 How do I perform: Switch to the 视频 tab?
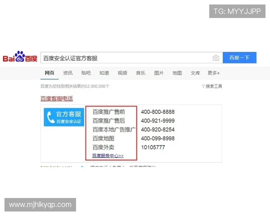[122, 73]
